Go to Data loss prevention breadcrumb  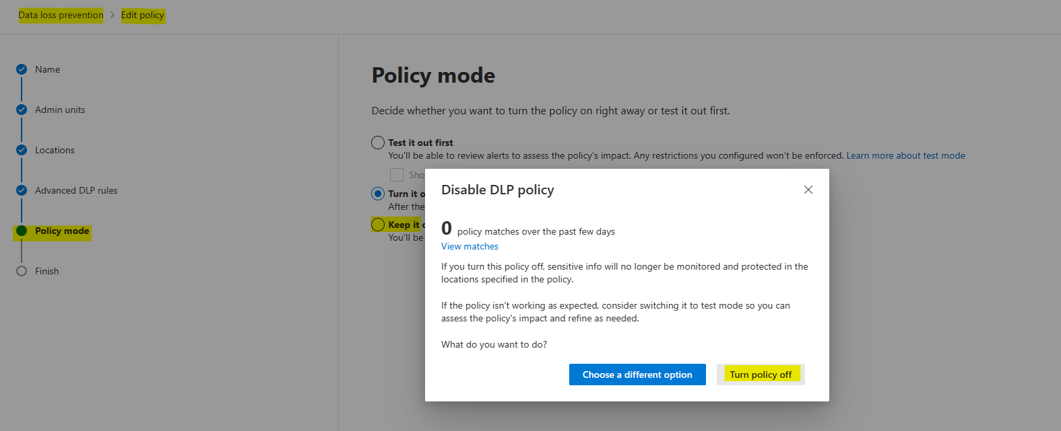(x=61, y=15)
